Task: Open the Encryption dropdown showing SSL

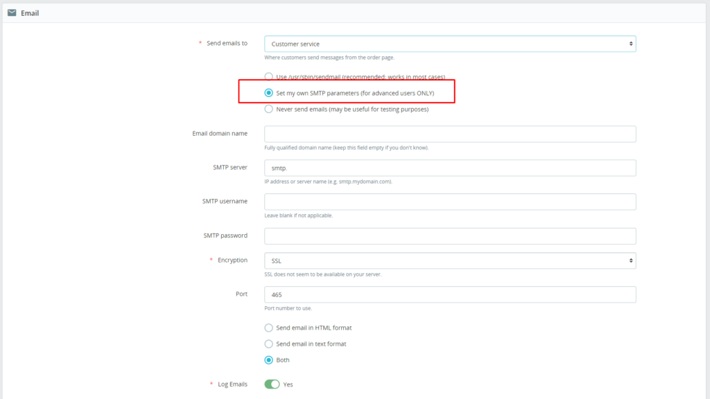Action: point(450,260)
